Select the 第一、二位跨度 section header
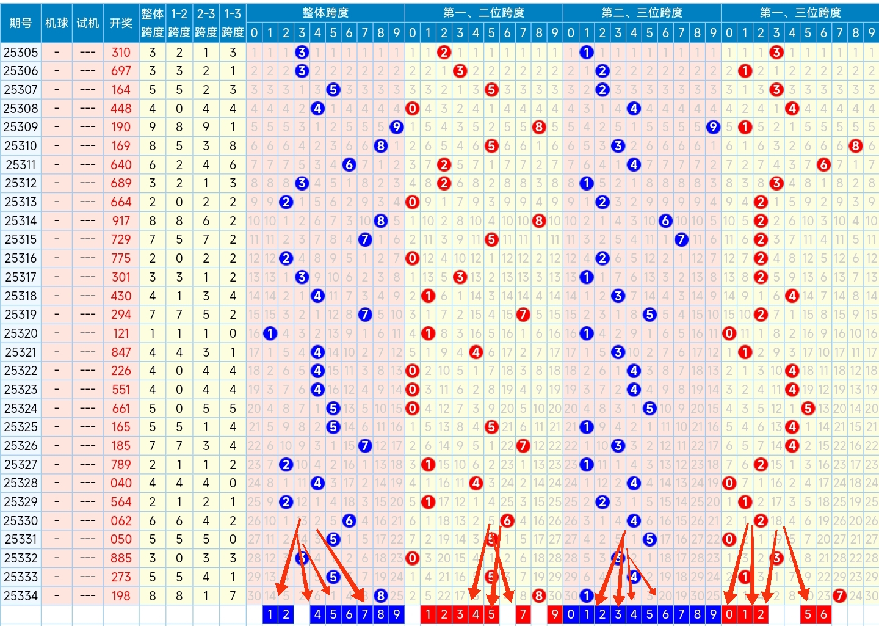879x626 pixels. [x=483, y=12]
